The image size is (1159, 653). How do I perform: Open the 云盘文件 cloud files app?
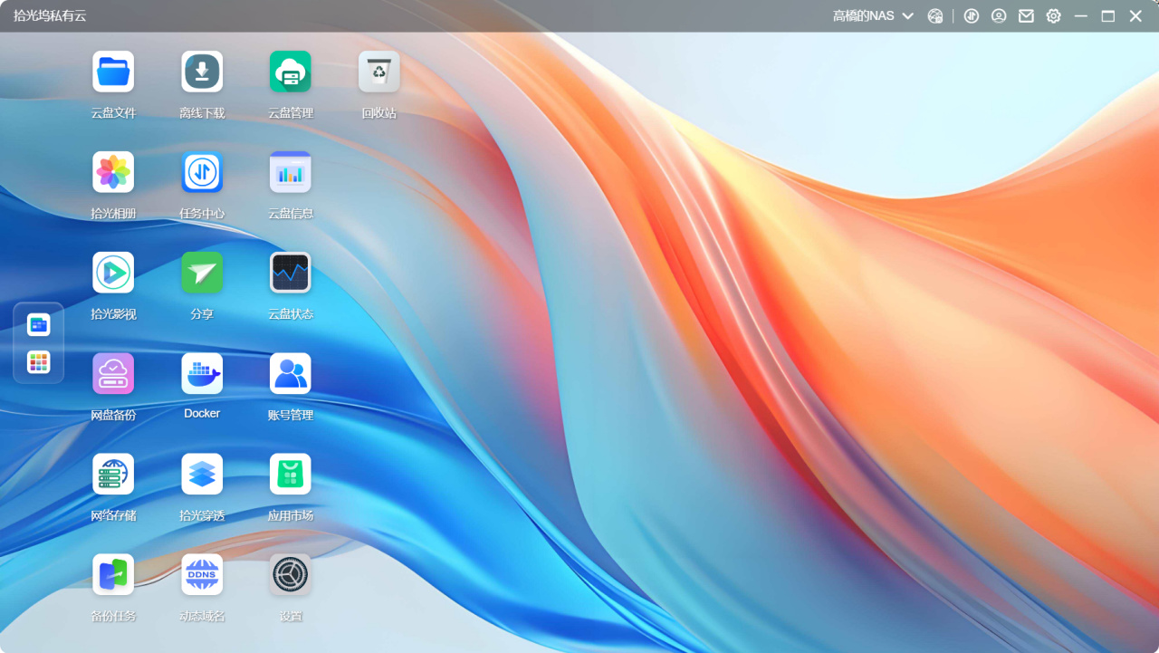pyautogui.click(x=113, y=72)
